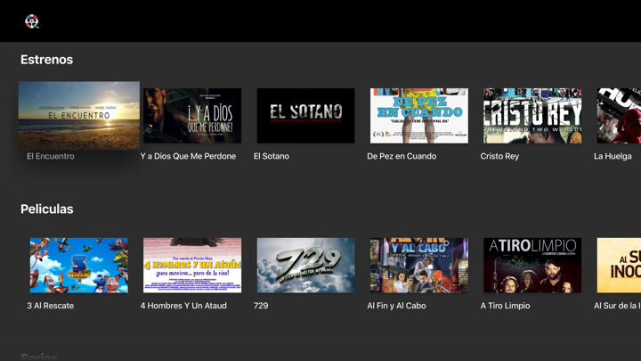Viewport: 641px width, 361px height.
Task: Select the Al Fin y Al Cabo poster
Action: (x=419, y=266)
